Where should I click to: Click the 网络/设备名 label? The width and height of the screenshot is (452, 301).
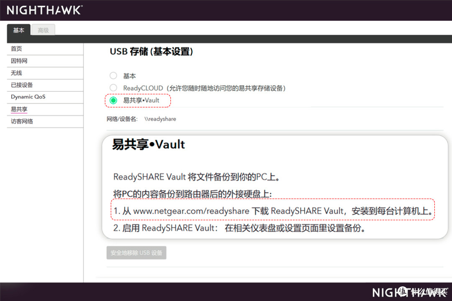pos(122,119)
